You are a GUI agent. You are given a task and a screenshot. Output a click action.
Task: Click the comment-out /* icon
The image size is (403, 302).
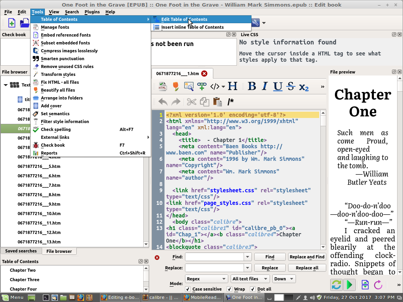pyautogui.click(x=231, y=102)
